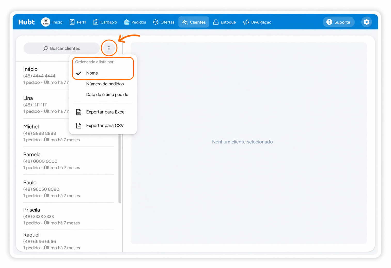Viewport: 391px width, 268px height.
Task: Select client Pamela
Action: 68,161
